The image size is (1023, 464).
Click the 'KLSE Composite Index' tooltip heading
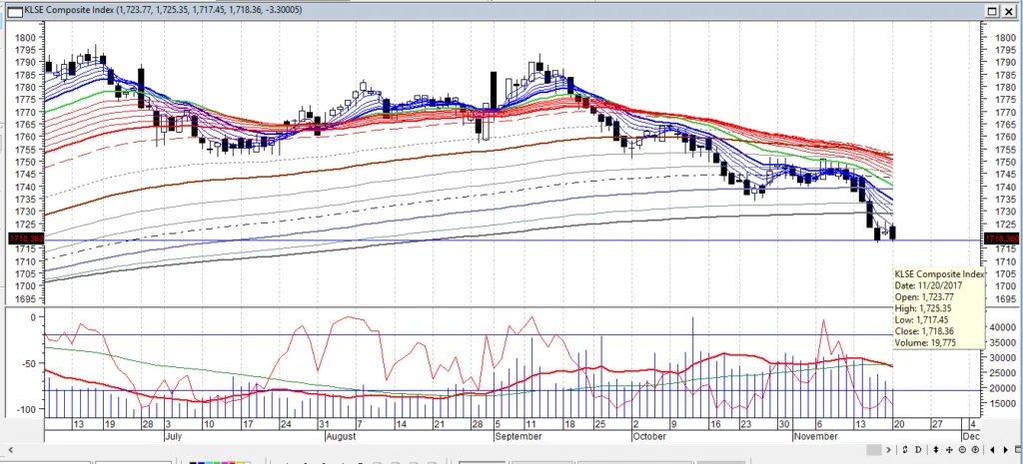[939, 274]
